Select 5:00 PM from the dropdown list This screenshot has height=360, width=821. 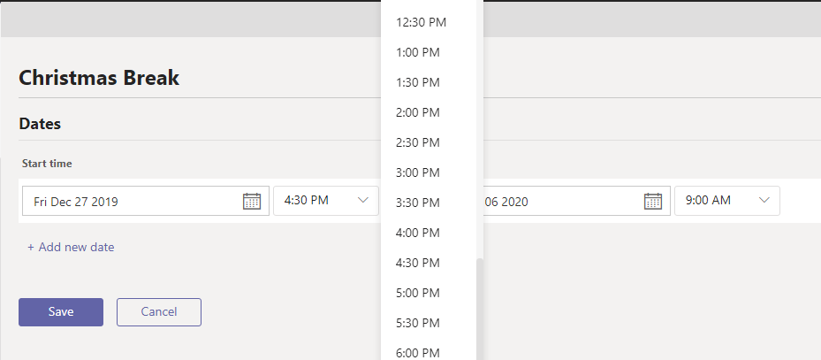pyautogui.click(x=418, y=293)
